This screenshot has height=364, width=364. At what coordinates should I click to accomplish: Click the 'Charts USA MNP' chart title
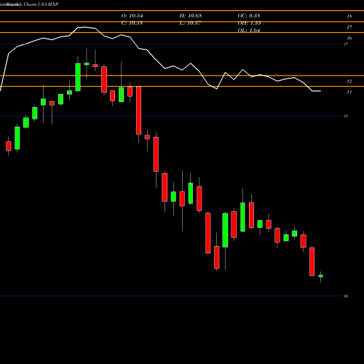[x=41, y=4]
